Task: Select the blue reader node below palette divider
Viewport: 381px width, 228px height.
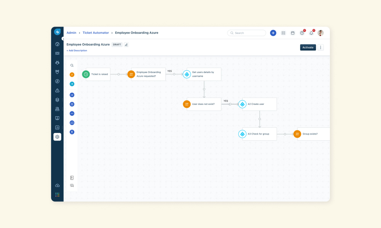Action: click(72, 95)
